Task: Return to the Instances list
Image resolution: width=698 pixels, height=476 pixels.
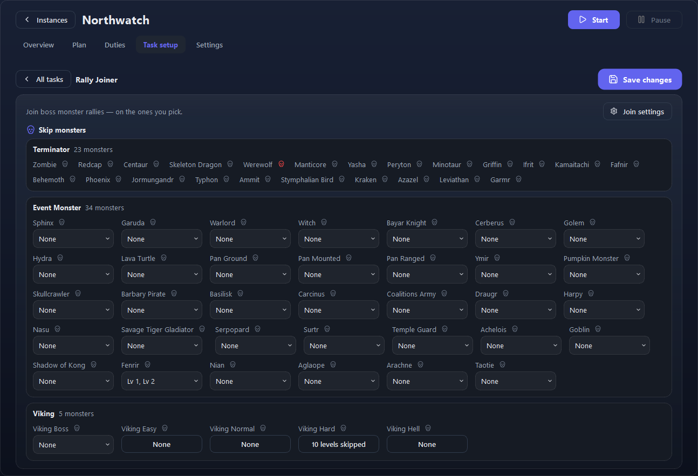Action: 46,20
